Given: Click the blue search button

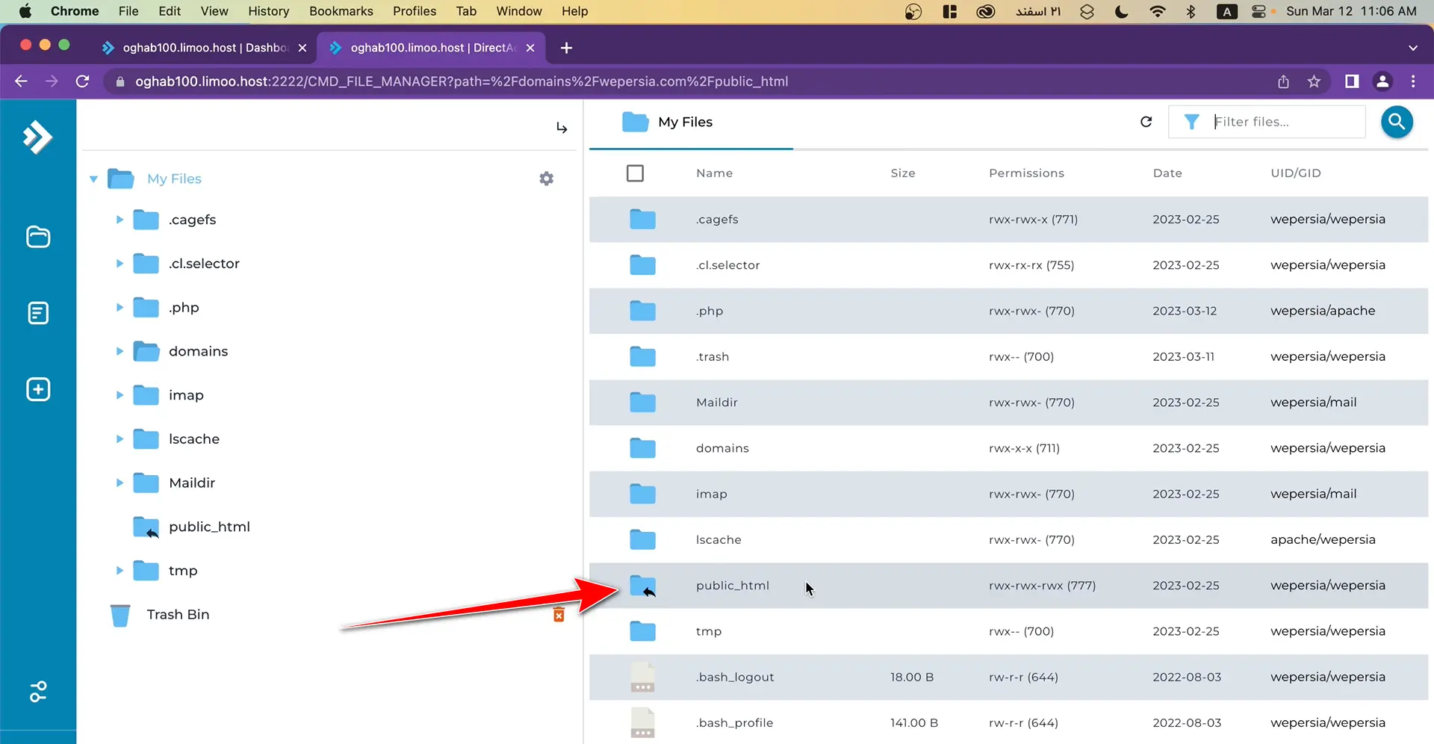Looking at the screenshot, I should pos(1397,122).
